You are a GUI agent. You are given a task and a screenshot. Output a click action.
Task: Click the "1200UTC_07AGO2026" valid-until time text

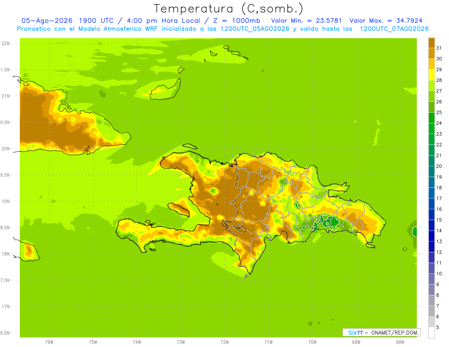[394, 29]
